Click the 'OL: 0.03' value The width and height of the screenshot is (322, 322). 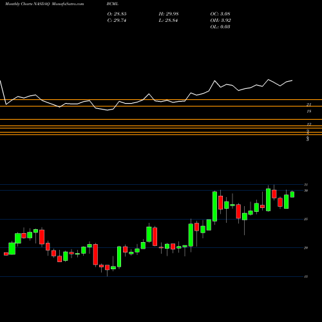pos(220,27)
